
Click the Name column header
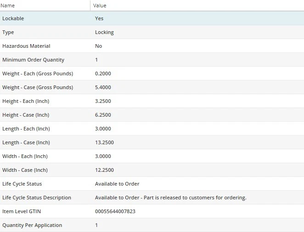point(8,6)
